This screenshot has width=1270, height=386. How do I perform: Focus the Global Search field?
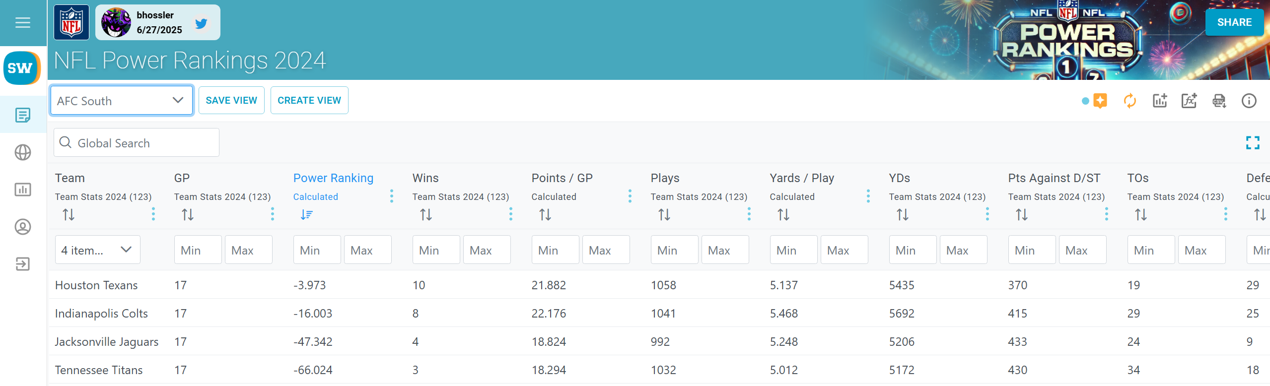tap(137, 143)
